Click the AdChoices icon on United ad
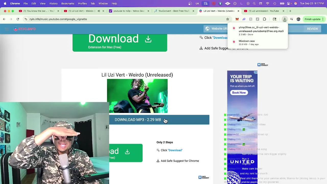Image resolution: width=327 pixels, height=184 pixels. [x=256, y=73]
